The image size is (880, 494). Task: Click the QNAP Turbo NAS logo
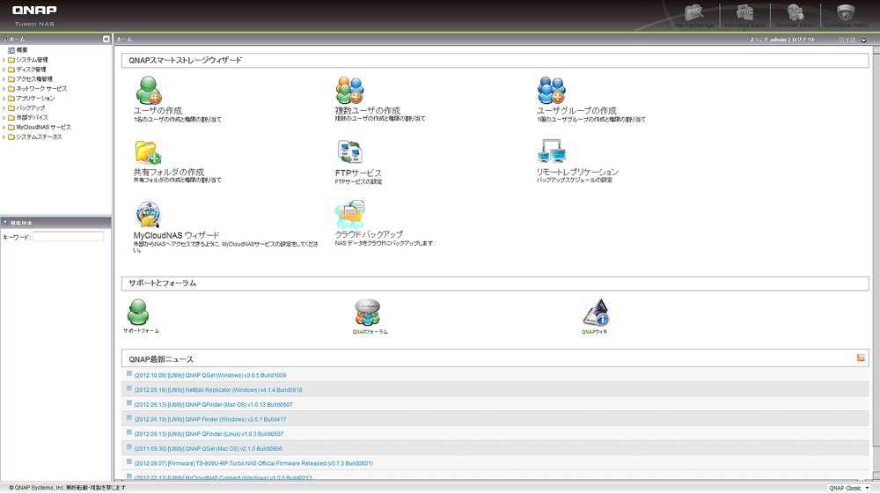34,16
